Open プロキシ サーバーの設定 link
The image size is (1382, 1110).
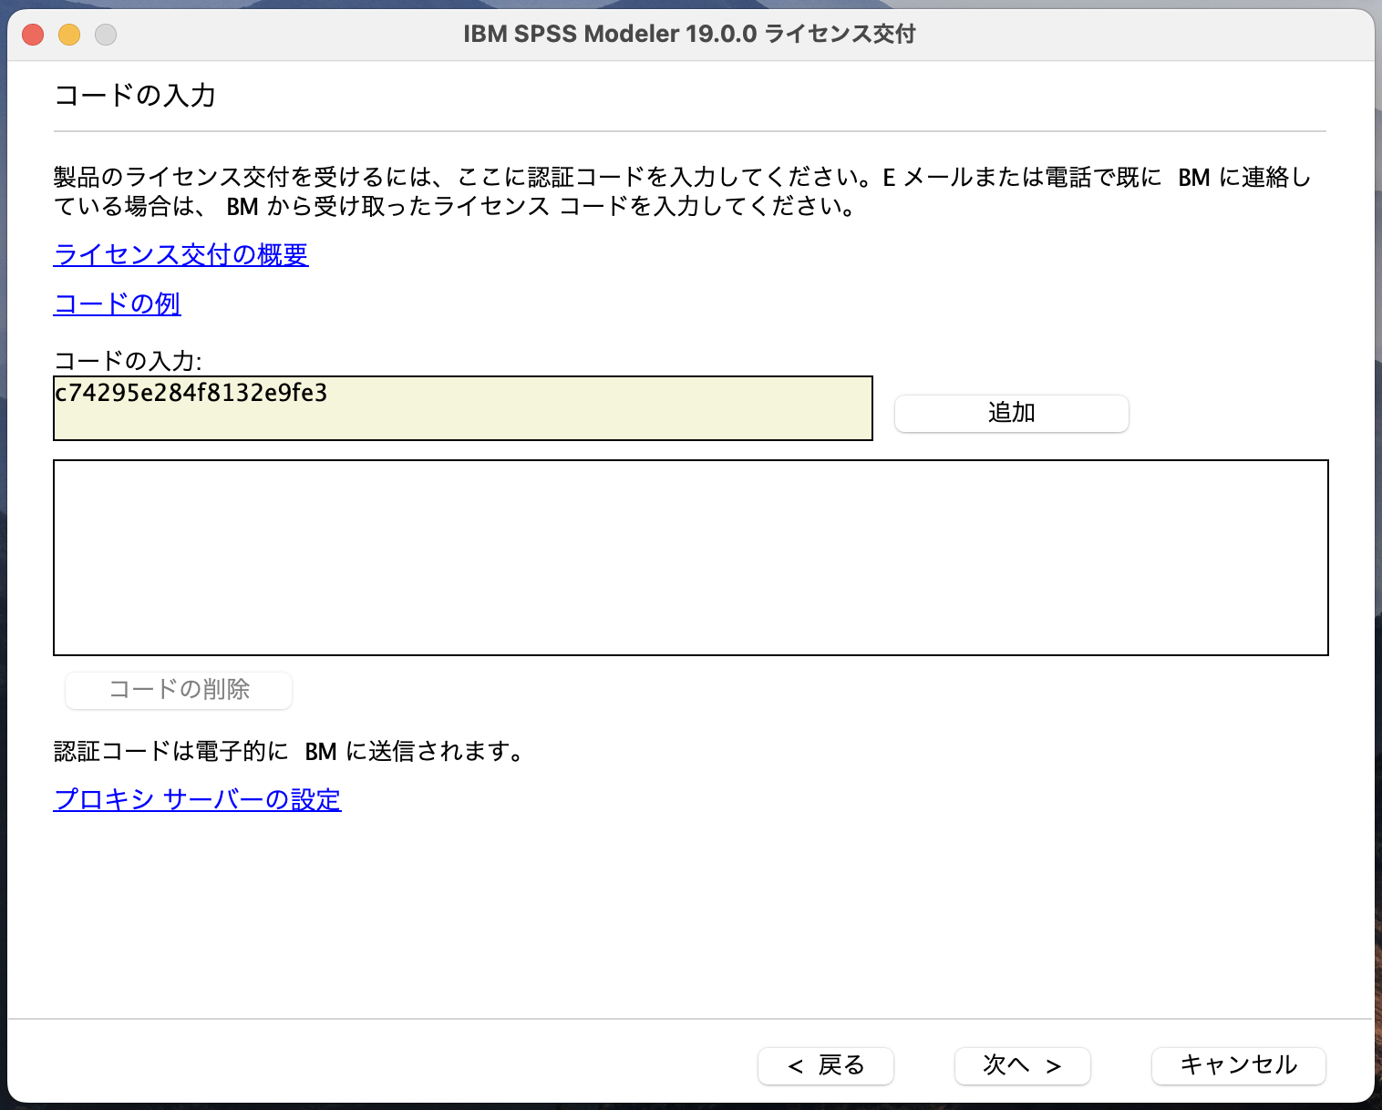pyautogui.click(x=197, y=799)
